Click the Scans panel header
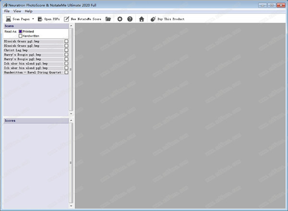This screenshot has width=288, height=211. coord(36,26)
